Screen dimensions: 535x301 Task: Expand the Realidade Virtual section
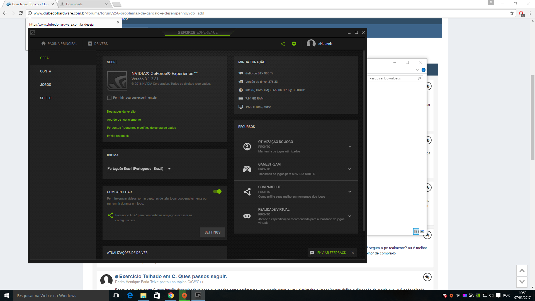click(x=350, y=216)
